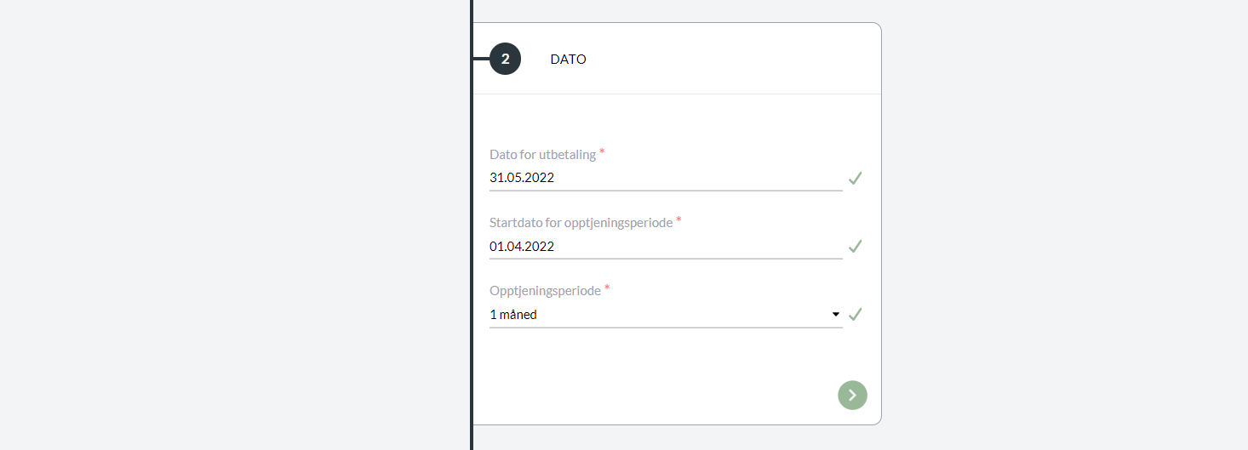Click the step 2 circle badge
The height and width of the screenshot is (450, 1248).
[505, 60]
